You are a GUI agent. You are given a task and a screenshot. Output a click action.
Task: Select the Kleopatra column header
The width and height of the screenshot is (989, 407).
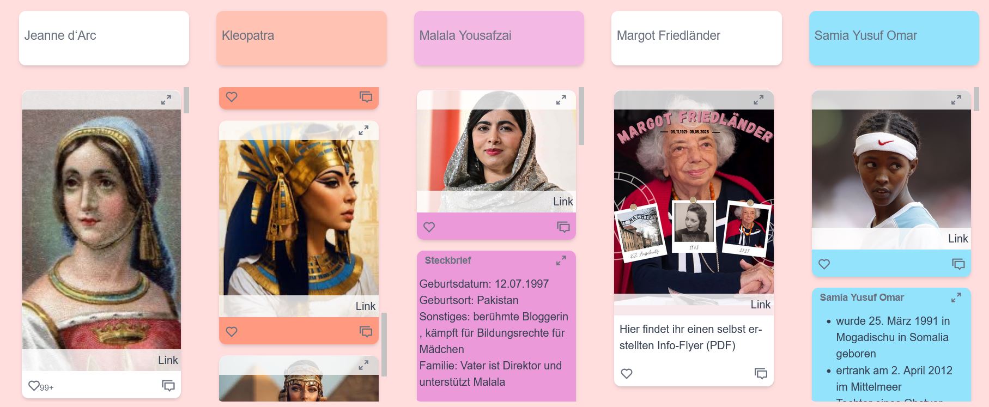click(302, 38)
